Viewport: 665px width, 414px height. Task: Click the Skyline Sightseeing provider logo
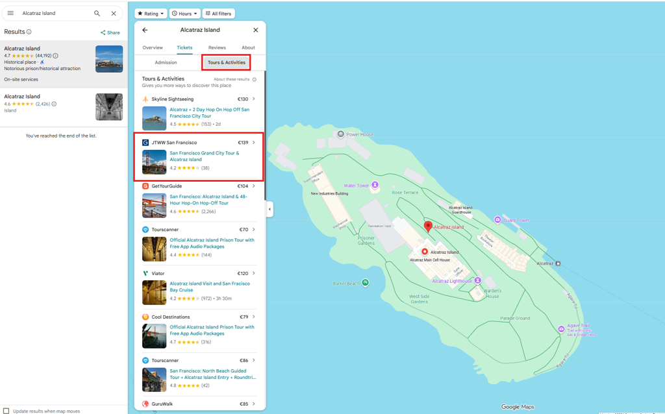click(145, 99)
